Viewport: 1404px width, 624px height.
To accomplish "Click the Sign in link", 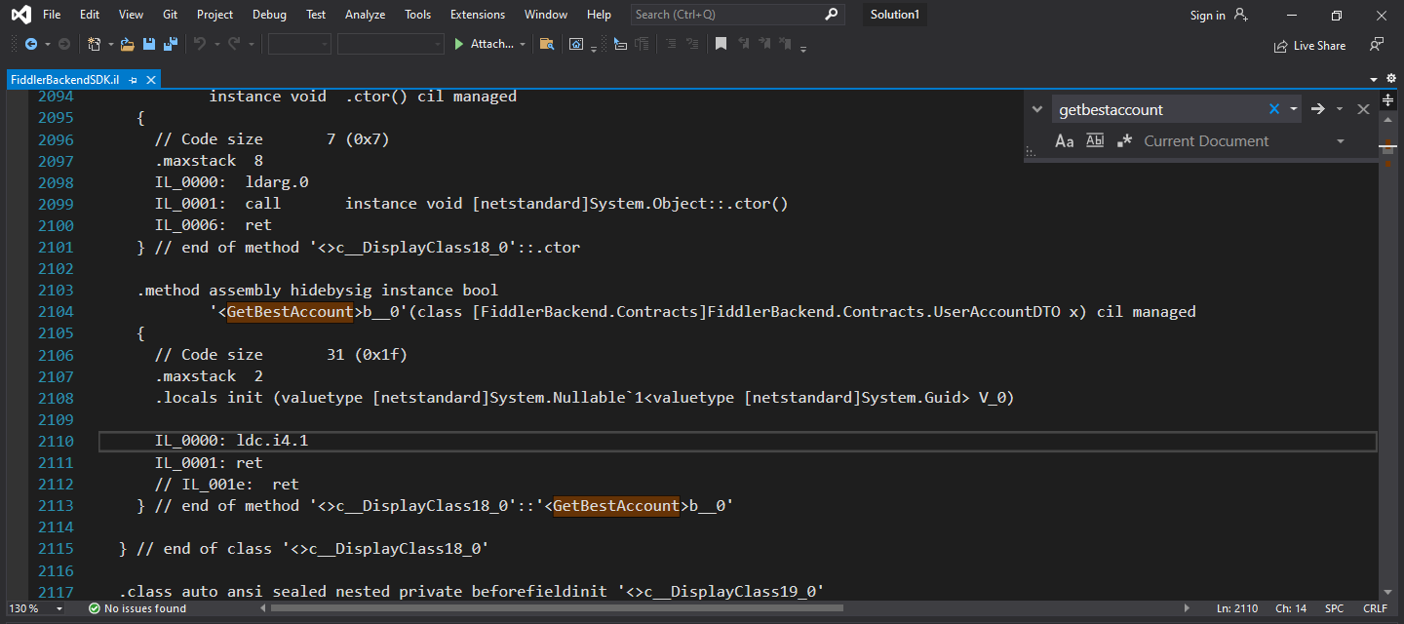I will click(x=1208, y=15).
